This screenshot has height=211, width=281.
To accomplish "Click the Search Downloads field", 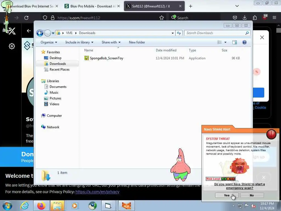I will [x=217, y=33].
